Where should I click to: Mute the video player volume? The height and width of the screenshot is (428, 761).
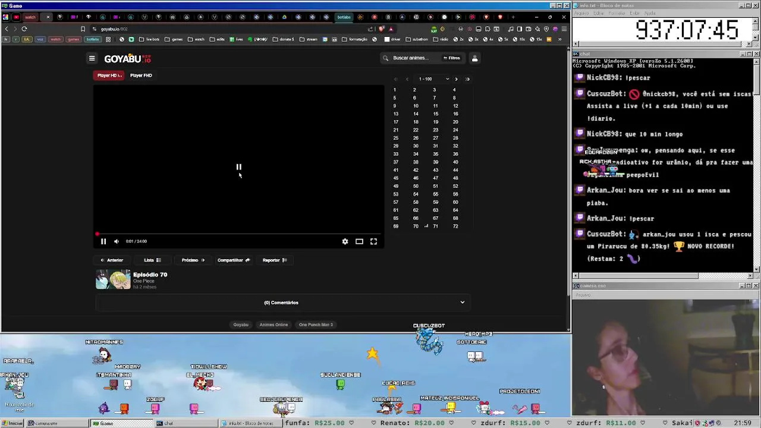pyautogui.click(x=116, y=241)
